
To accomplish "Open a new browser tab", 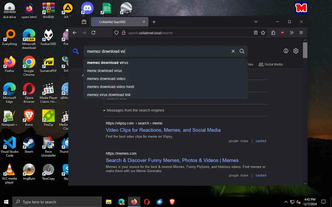I will click(154, 22).
